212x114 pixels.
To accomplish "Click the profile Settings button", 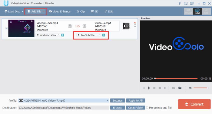I will coord(118,100).
